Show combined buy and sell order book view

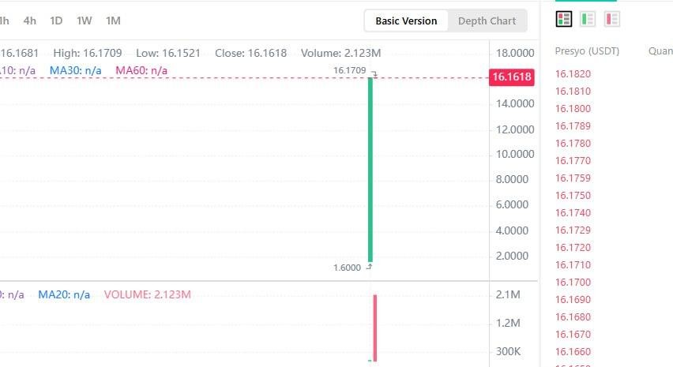pos(564,18)
